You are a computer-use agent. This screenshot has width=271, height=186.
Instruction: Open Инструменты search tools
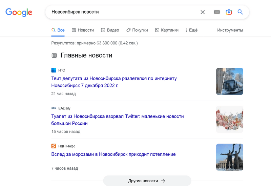(x=230, y=30)
